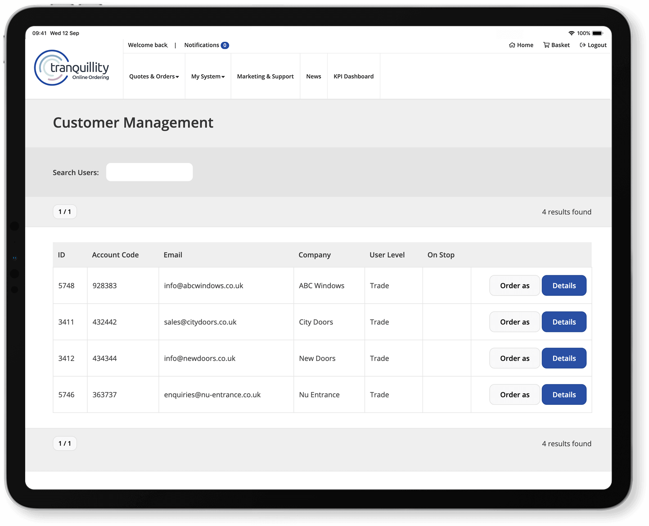Click the On Stop column header

click(x=441, y=255)
